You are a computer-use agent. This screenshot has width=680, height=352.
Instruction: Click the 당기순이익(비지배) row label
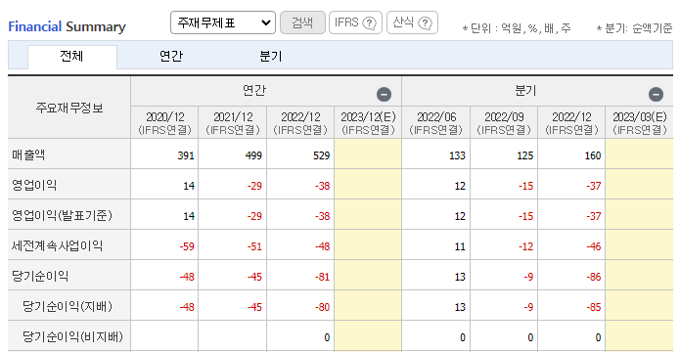[72, 336]
